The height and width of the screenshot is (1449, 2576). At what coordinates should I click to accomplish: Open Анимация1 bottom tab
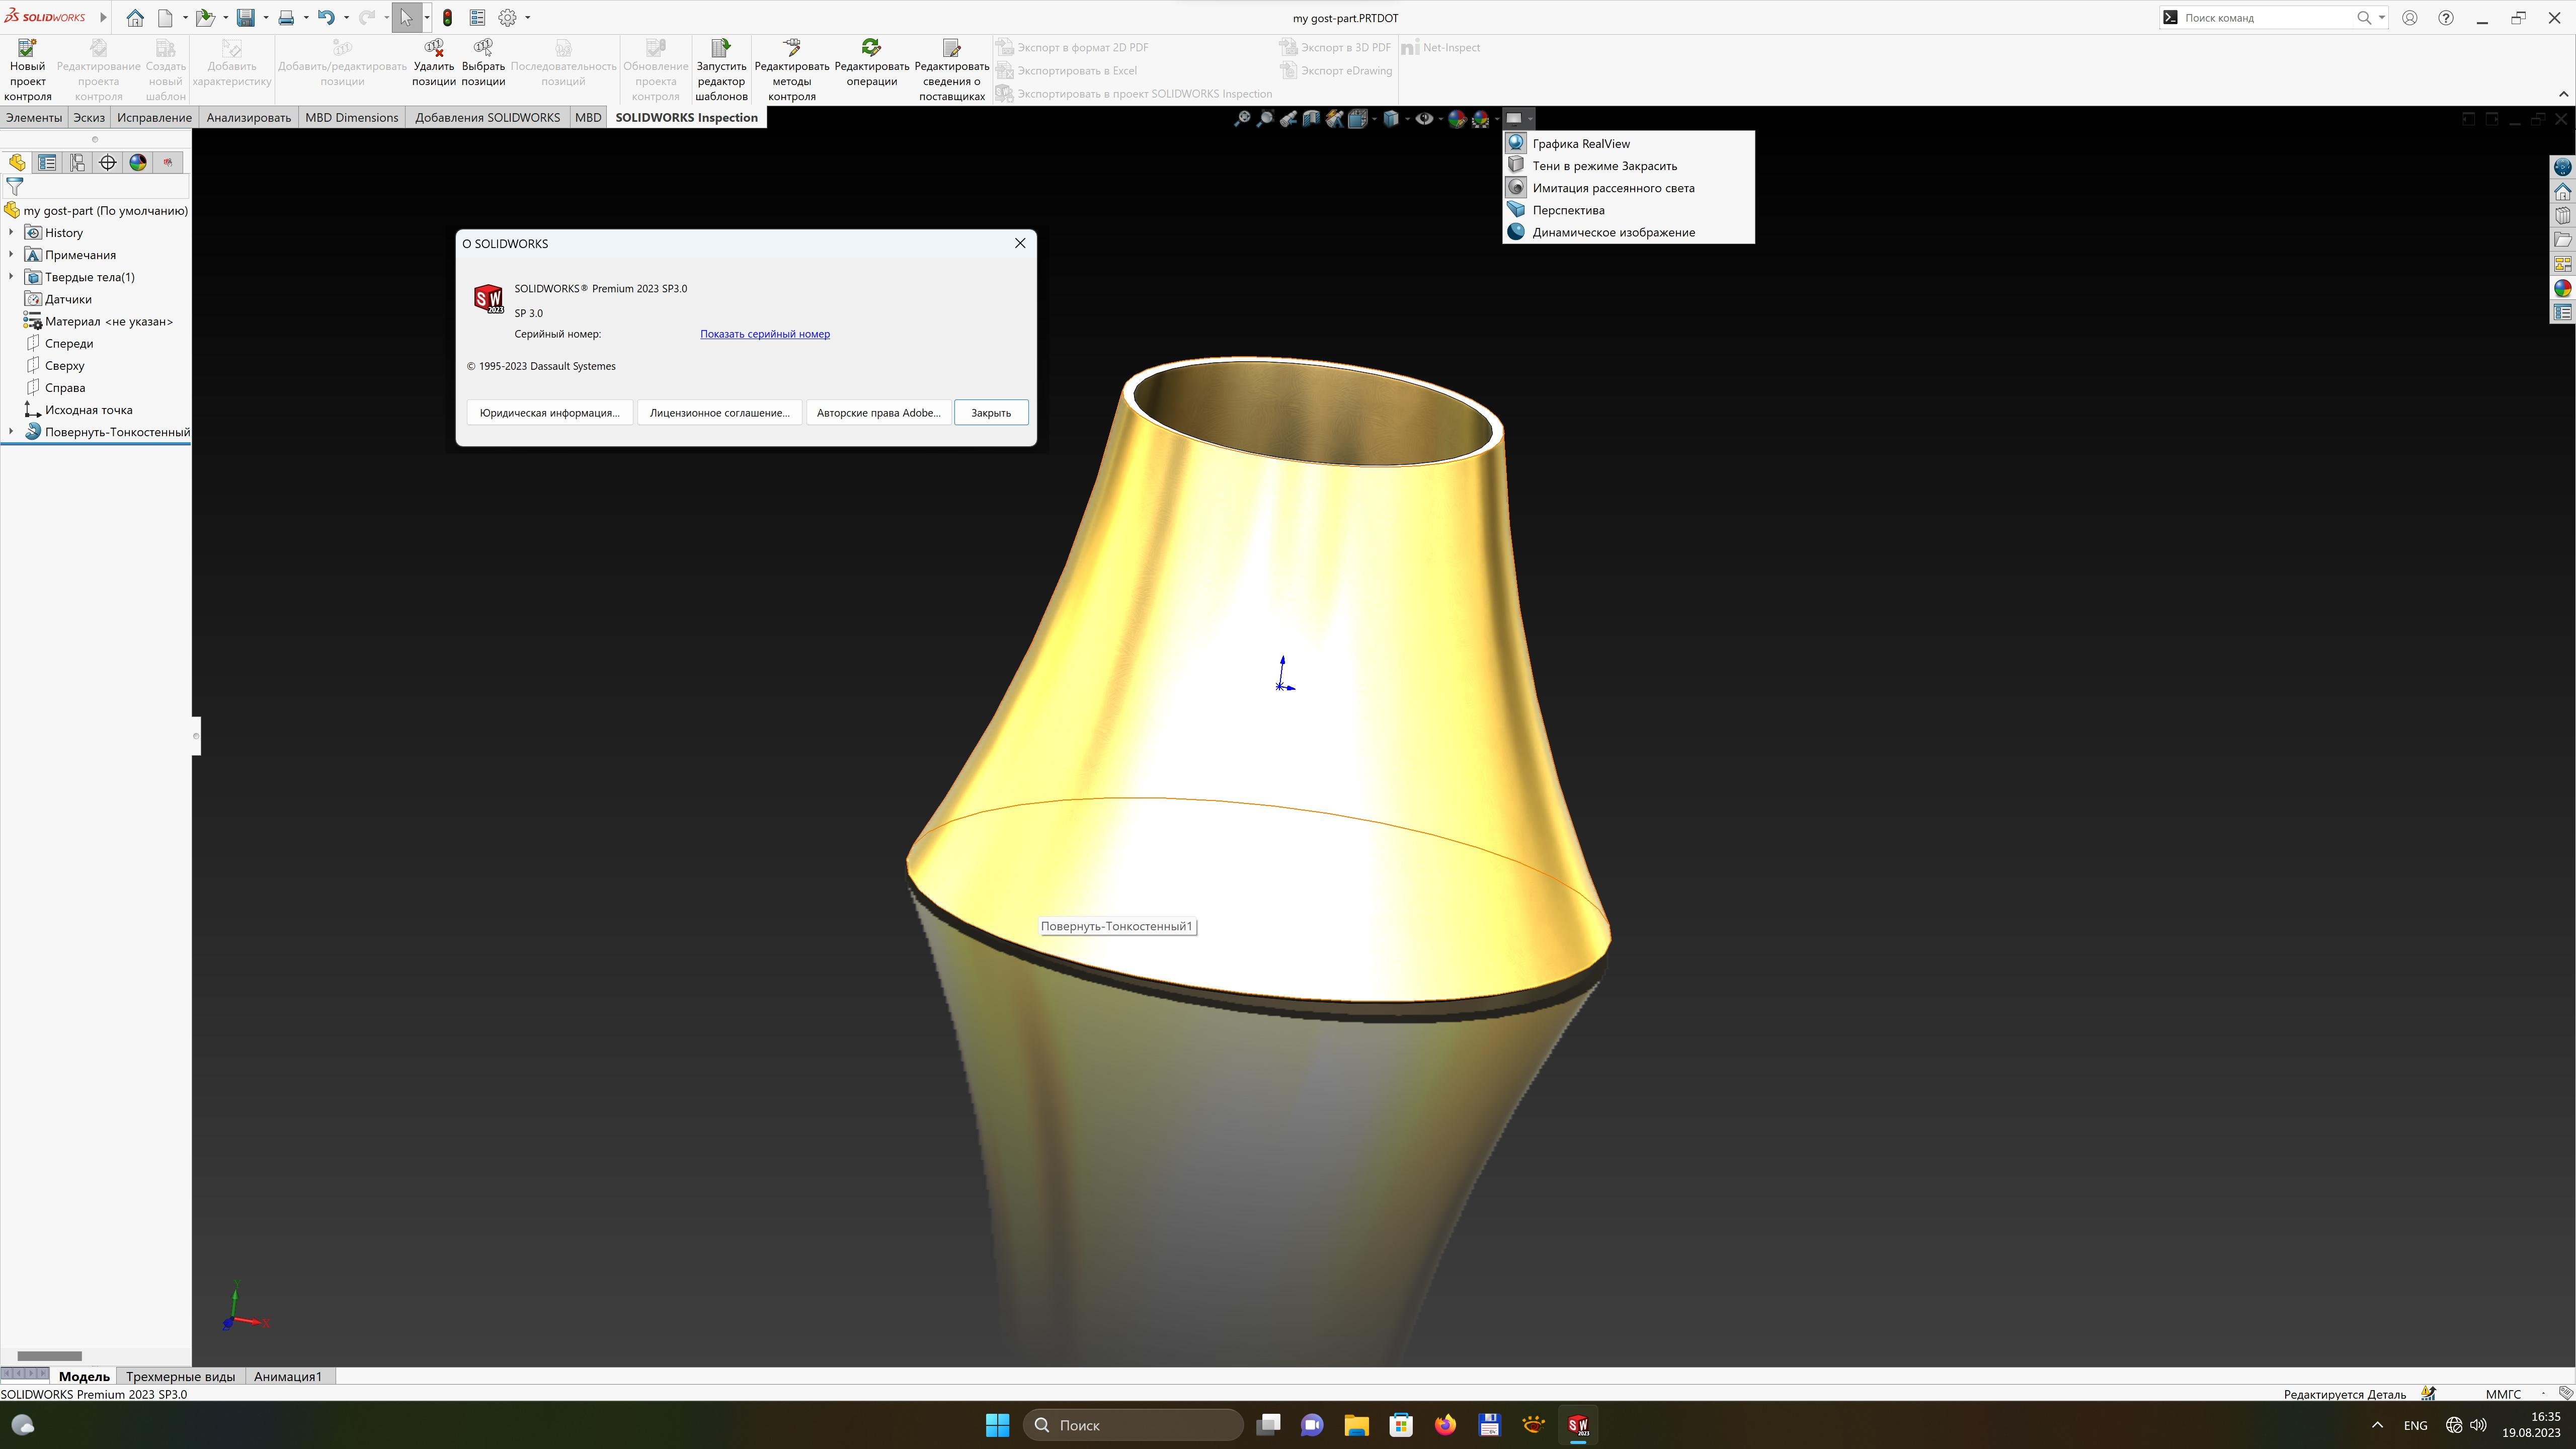(288, 1377)
